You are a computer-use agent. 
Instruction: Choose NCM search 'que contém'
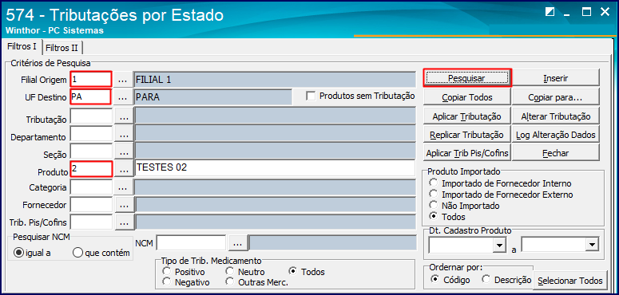[x=77, y=253]
